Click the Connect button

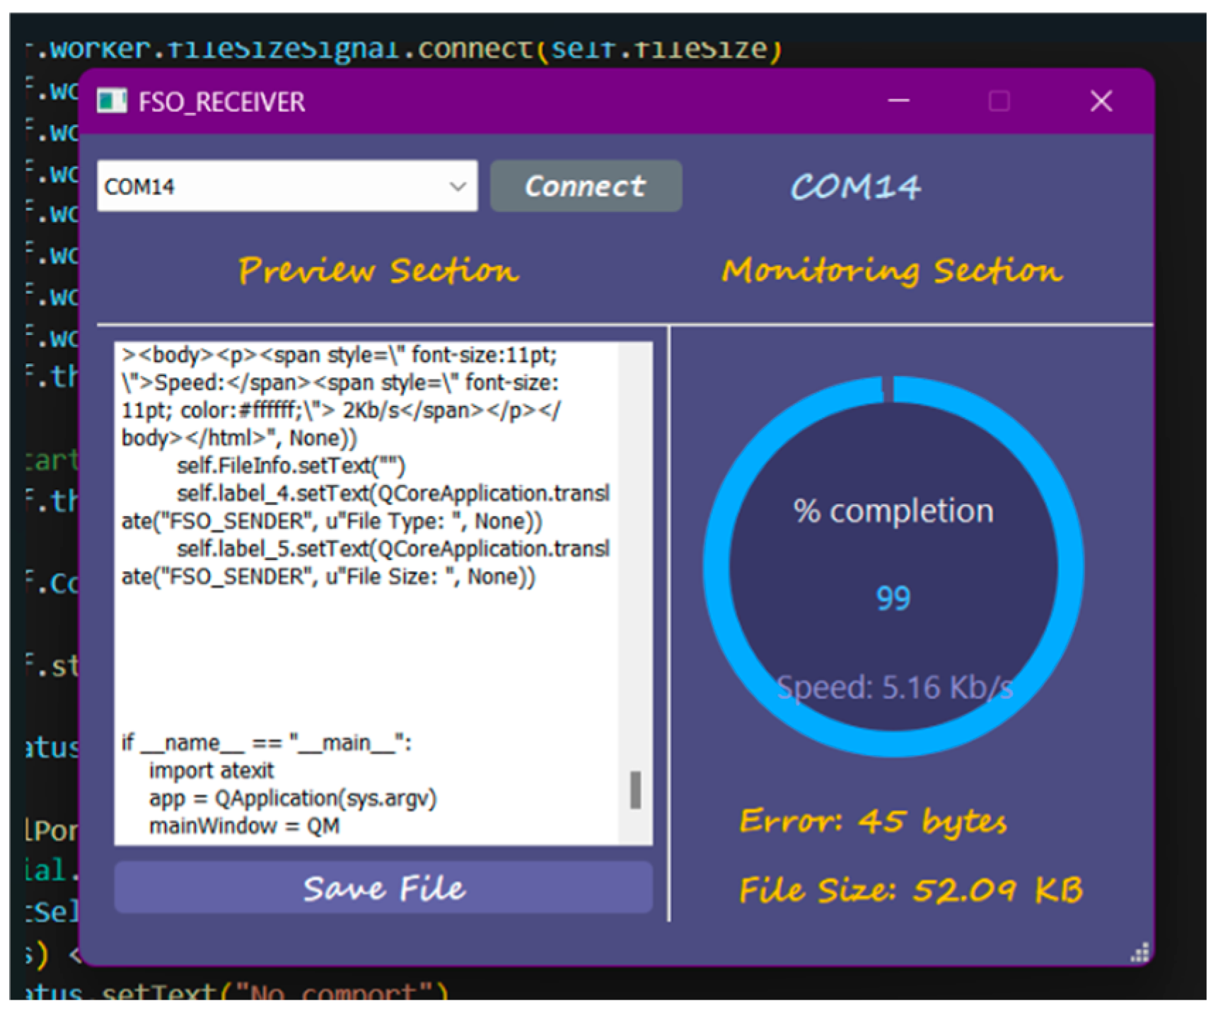tap(586, 186)
